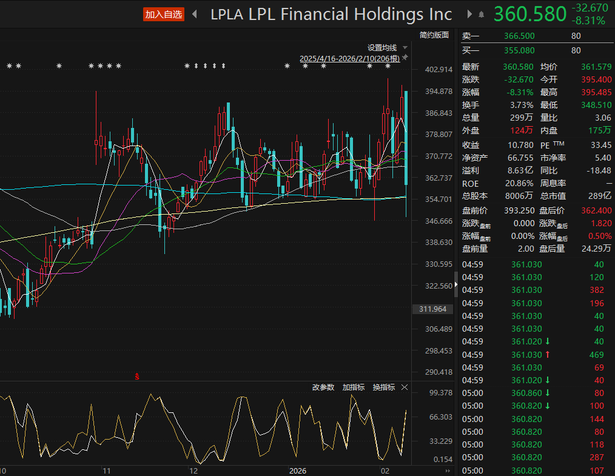Click the red S marker on chart
The image size is (615, 476).
[x=137, y=377]
